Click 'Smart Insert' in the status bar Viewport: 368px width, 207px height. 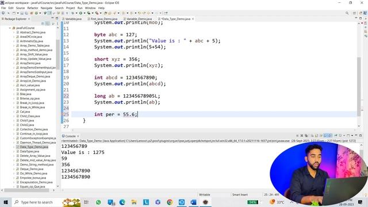pos(240,194)
